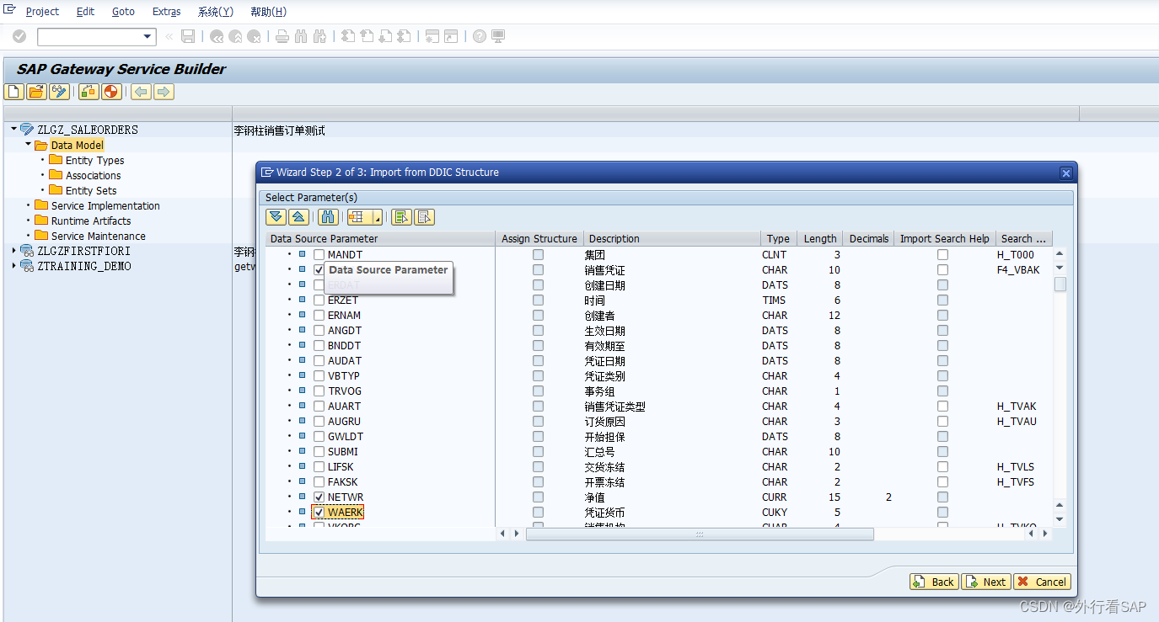The width and height of the screenshot is (1159, 622).
Task: Uncheck the WAERK parameter checkbox
Action: click(x=319, y=513)
